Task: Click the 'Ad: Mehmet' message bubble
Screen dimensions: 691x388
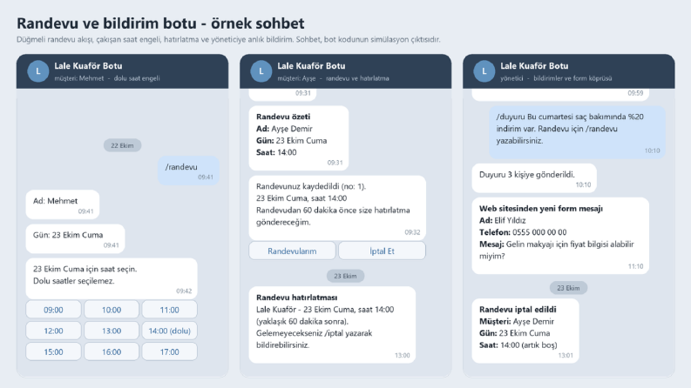Action: coord(63,204)
